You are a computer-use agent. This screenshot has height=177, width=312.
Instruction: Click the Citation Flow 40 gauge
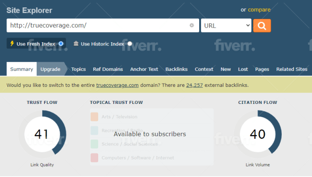258,134
